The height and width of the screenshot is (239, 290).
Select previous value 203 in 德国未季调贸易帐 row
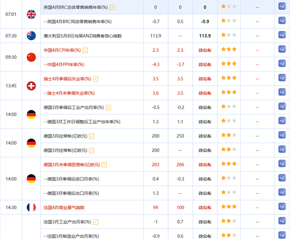point(155,164)
